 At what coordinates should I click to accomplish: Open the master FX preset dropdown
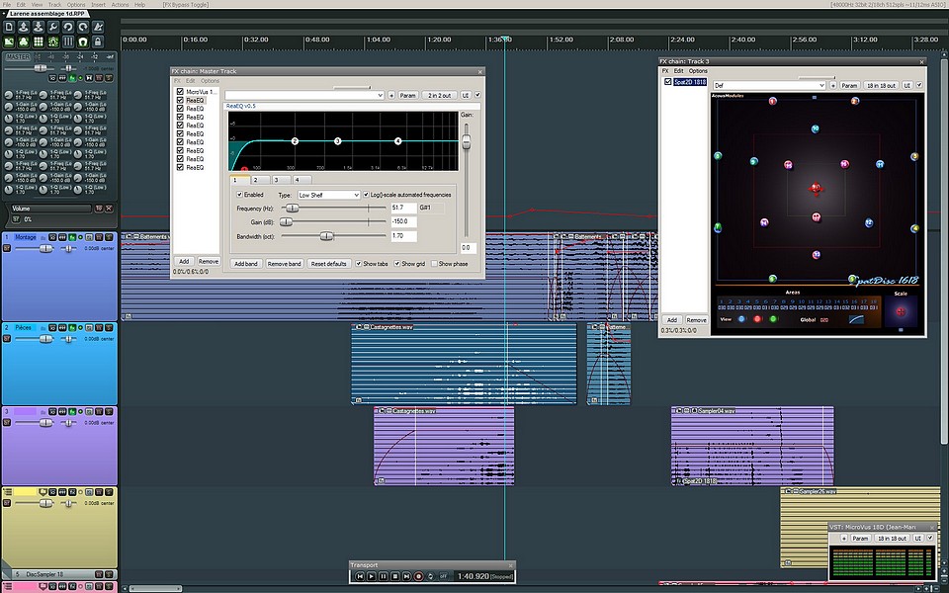[304, 95]
